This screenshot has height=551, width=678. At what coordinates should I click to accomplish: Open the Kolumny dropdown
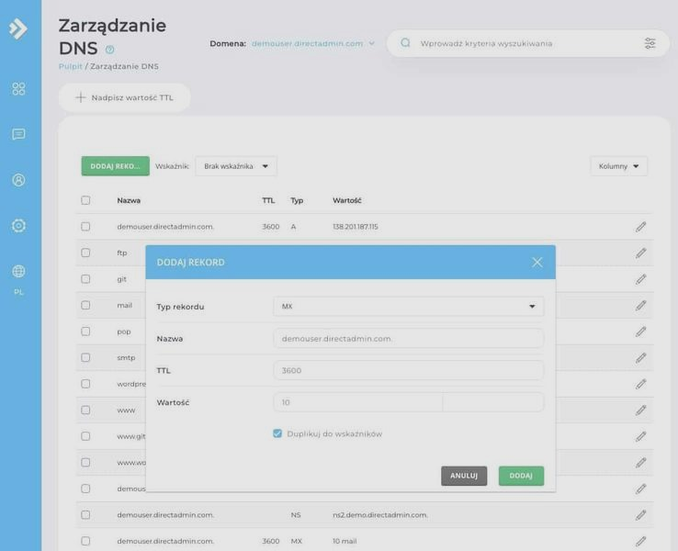pos(619,166)
